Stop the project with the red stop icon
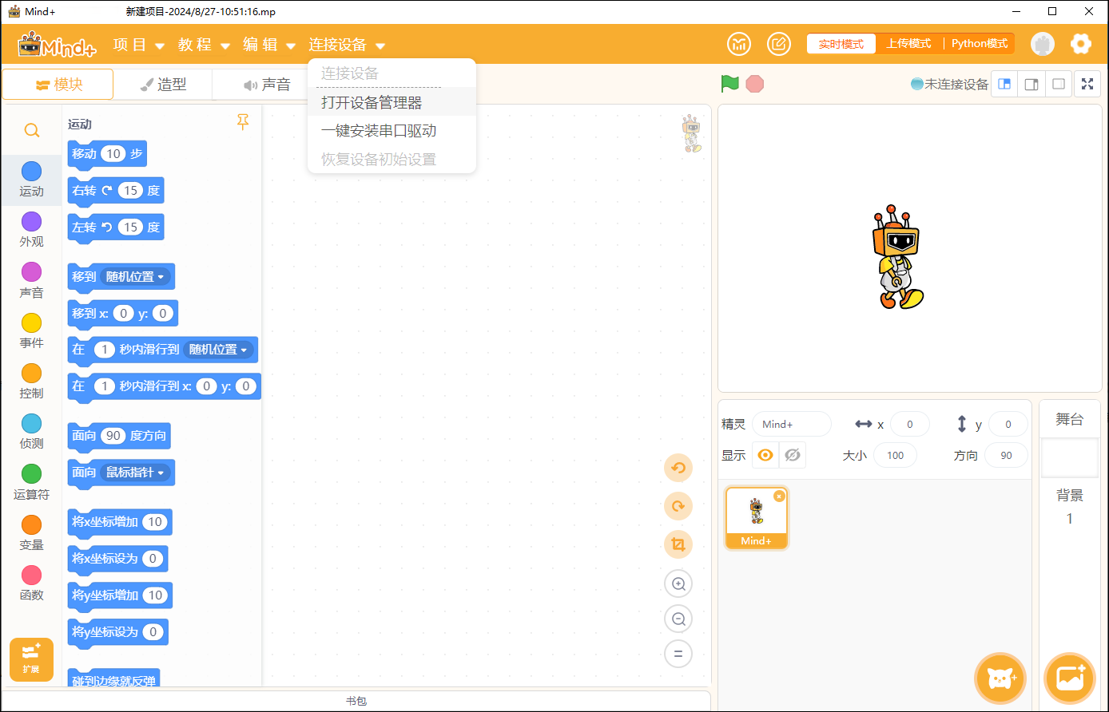Image resolution: width=1109 pixels, height=712 pixels. click(x=754, y=83)
